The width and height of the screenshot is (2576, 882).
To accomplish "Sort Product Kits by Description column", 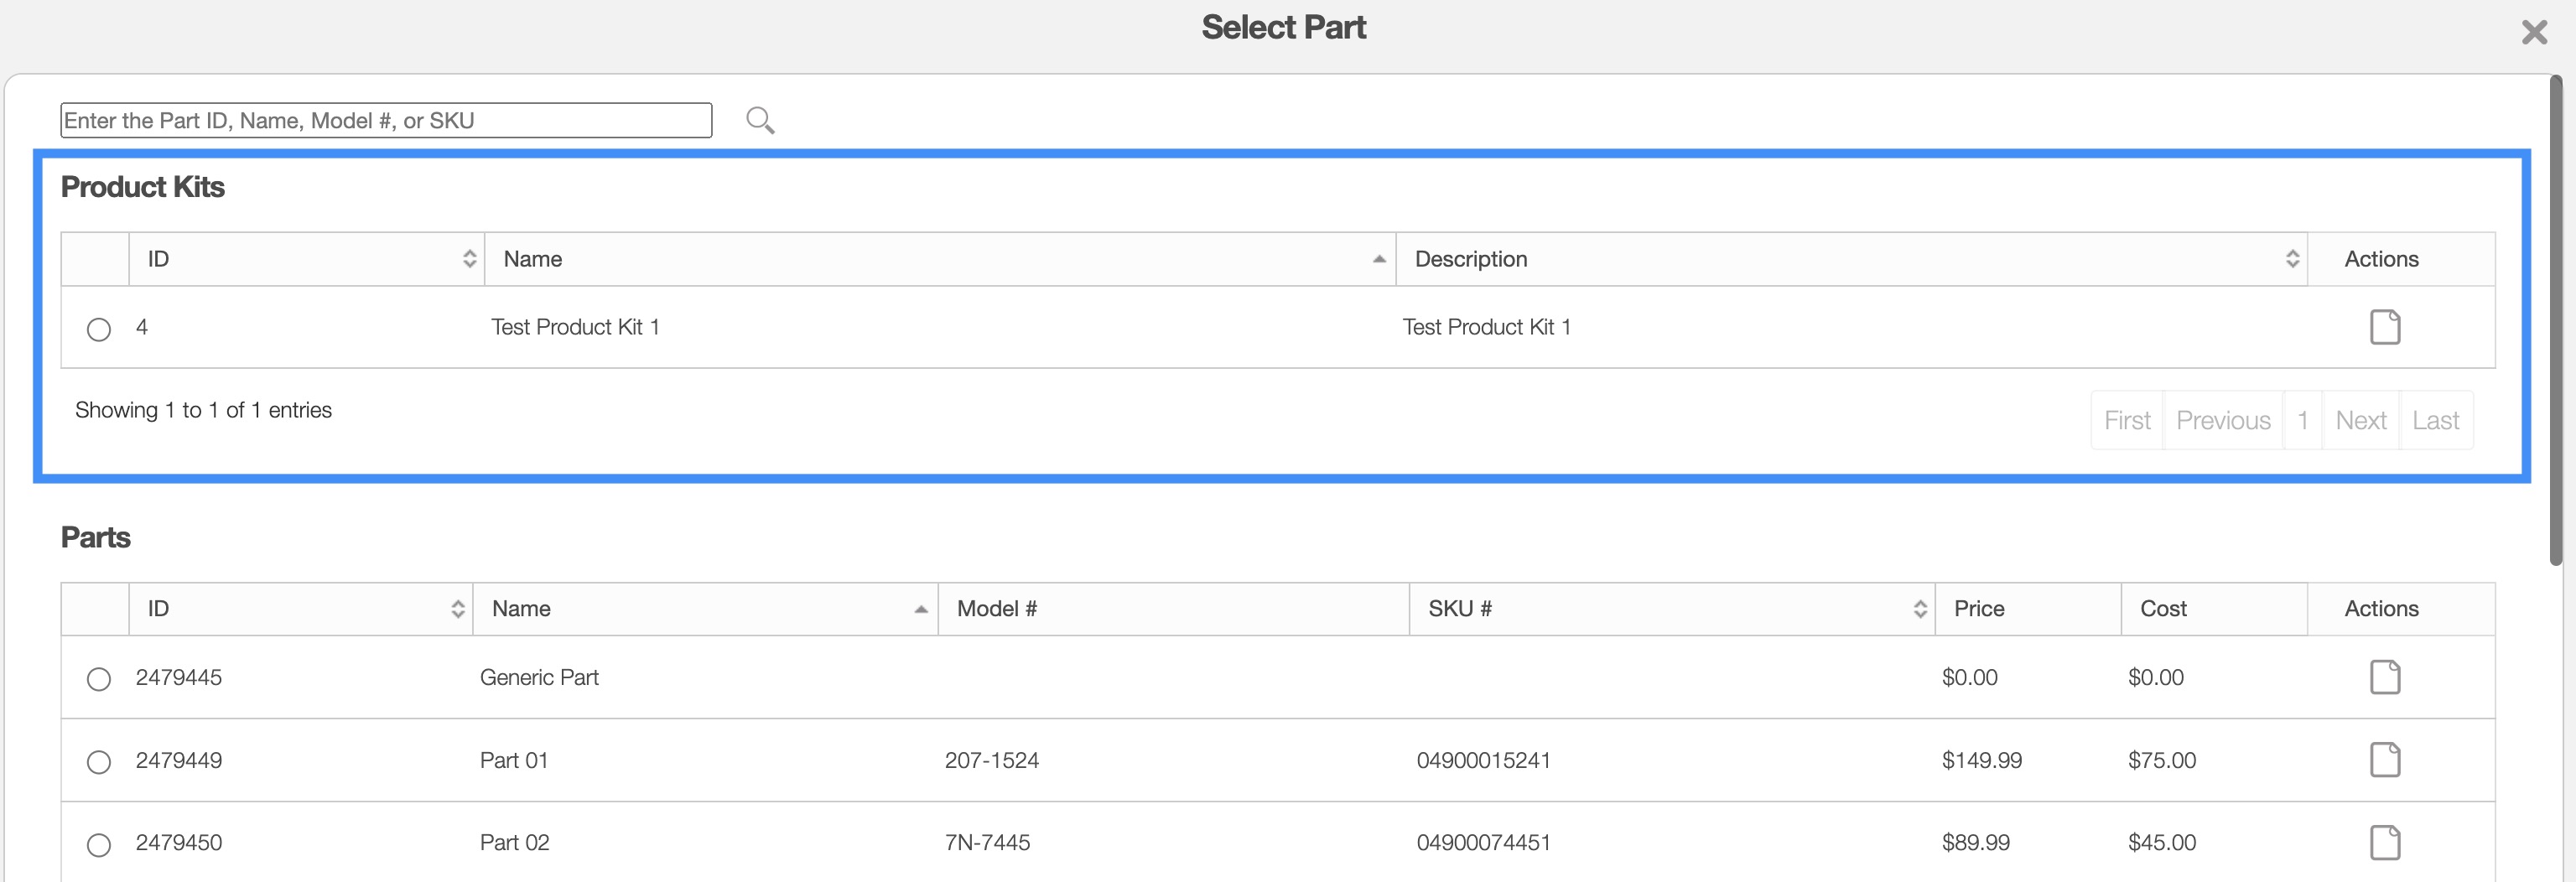I will (1850, 259).
